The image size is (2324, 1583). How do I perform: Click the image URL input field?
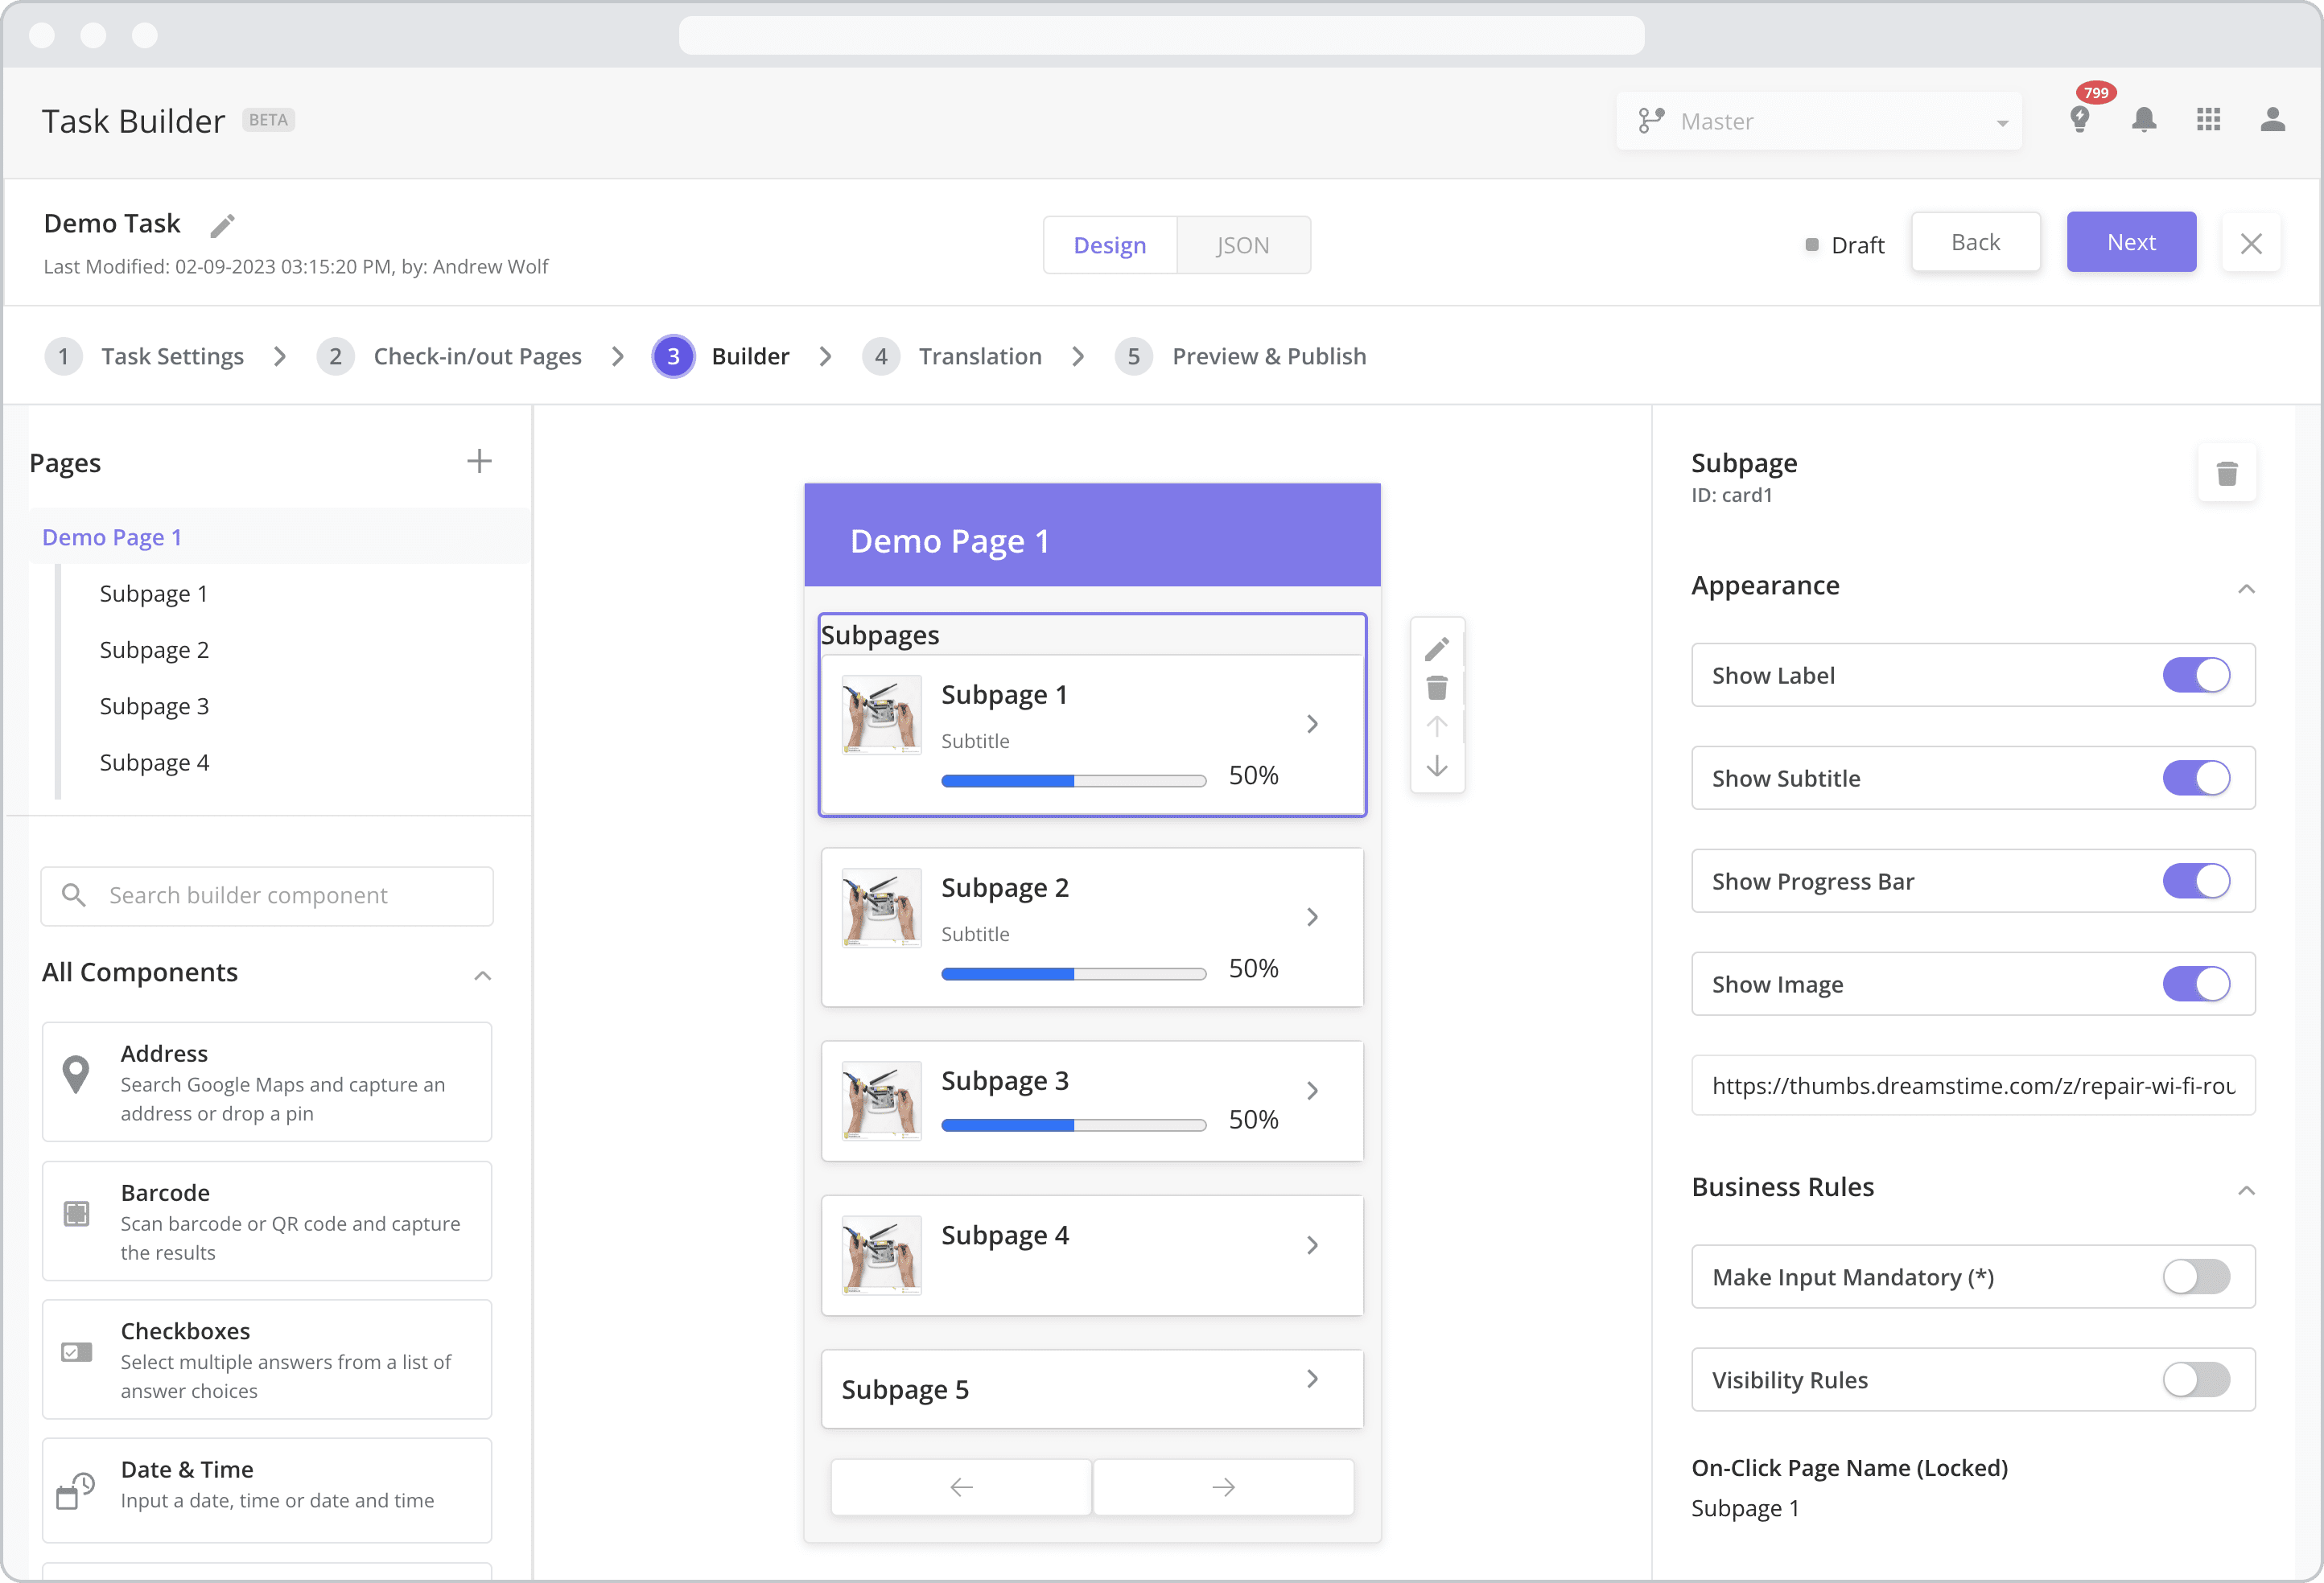click(1973, 1085)
